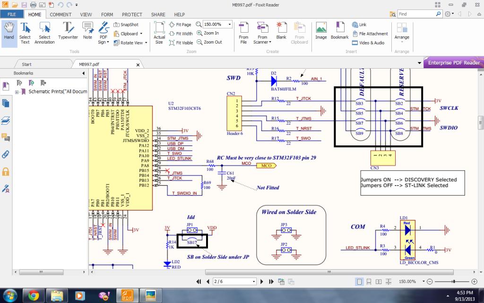Screen dimensions: 484x303
Task: Switch to single page display mode
Action: coord(360,282)
